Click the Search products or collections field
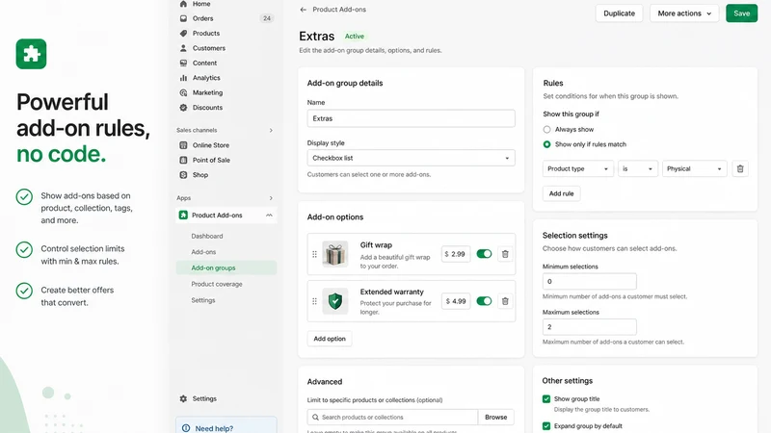 (x=392, y=418)
